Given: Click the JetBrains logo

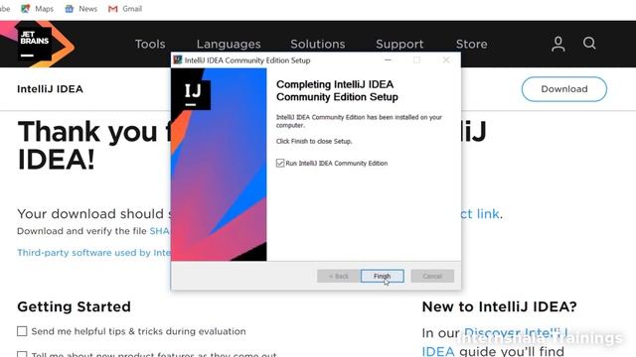Looking at the screenshot, I should click(x=35, y=44).
